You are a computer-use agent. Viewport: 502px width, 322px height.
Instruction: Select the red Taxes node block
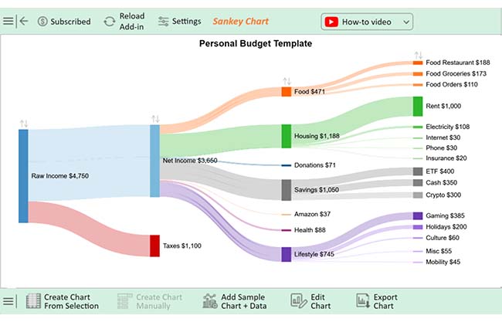point(154,246)
